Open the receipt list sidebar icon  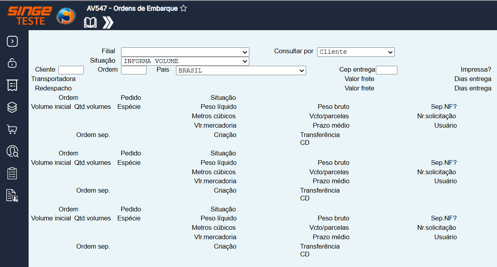tap(12, 85)
